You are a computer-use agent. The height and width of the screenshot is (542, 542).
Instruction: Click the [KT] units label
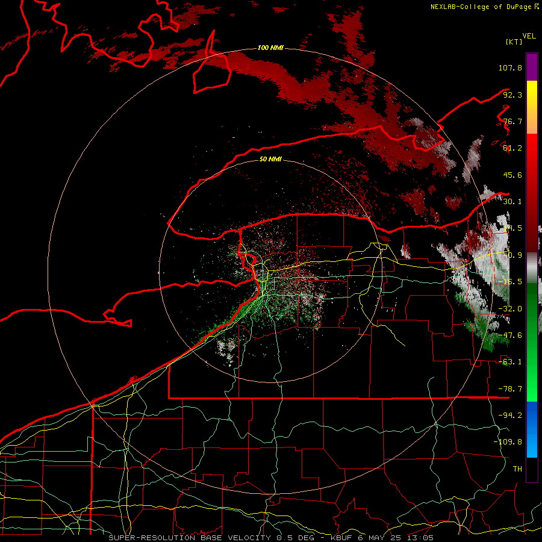point(514,42)
